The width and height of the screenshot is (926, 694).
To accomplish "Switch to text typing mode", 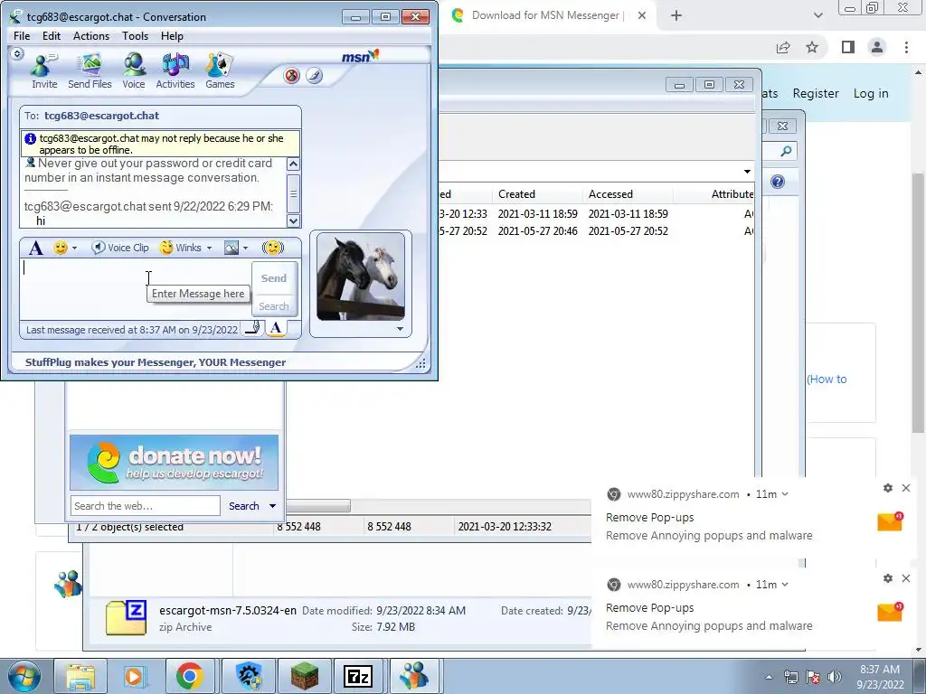I will 276,329.
